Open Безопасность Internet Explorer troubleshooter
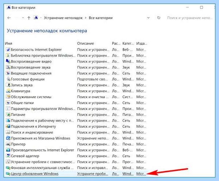 click(x=36, y=50)
